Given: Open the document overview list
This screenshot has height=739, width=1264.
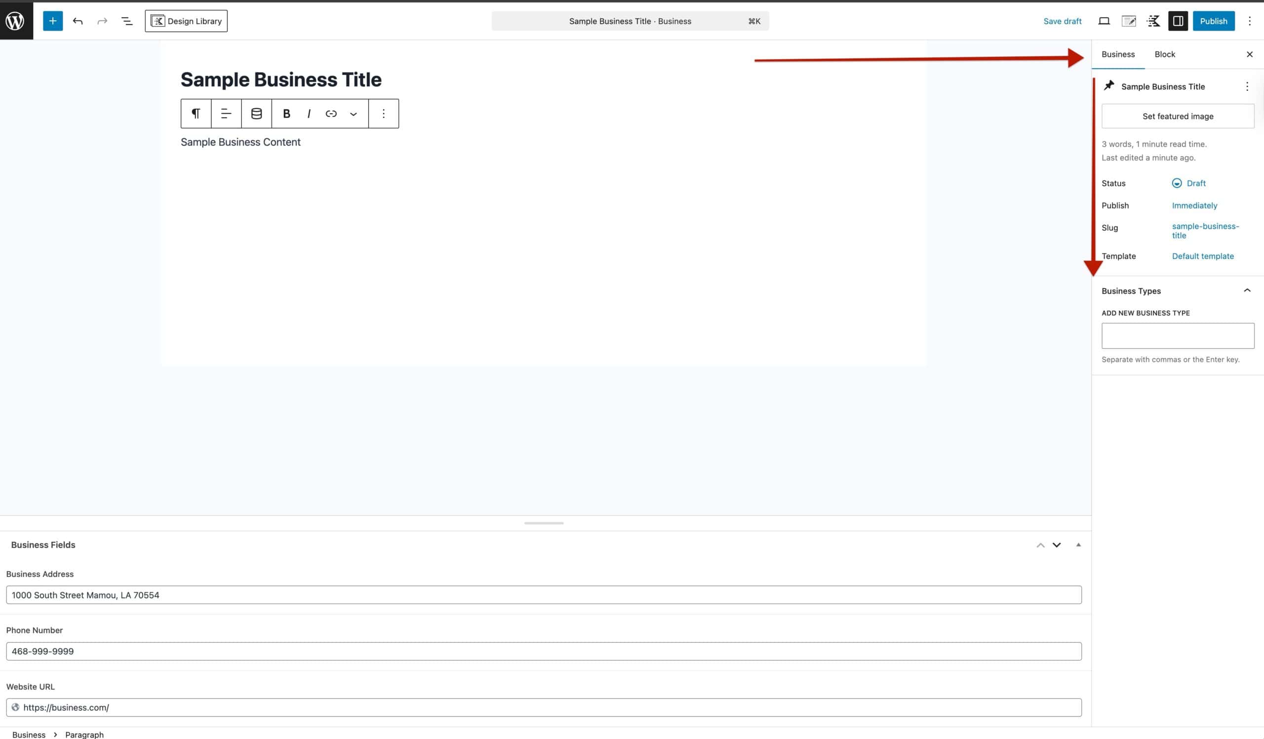Looking at the screenshot, I should pyautogui.click(x=126, y=21).
